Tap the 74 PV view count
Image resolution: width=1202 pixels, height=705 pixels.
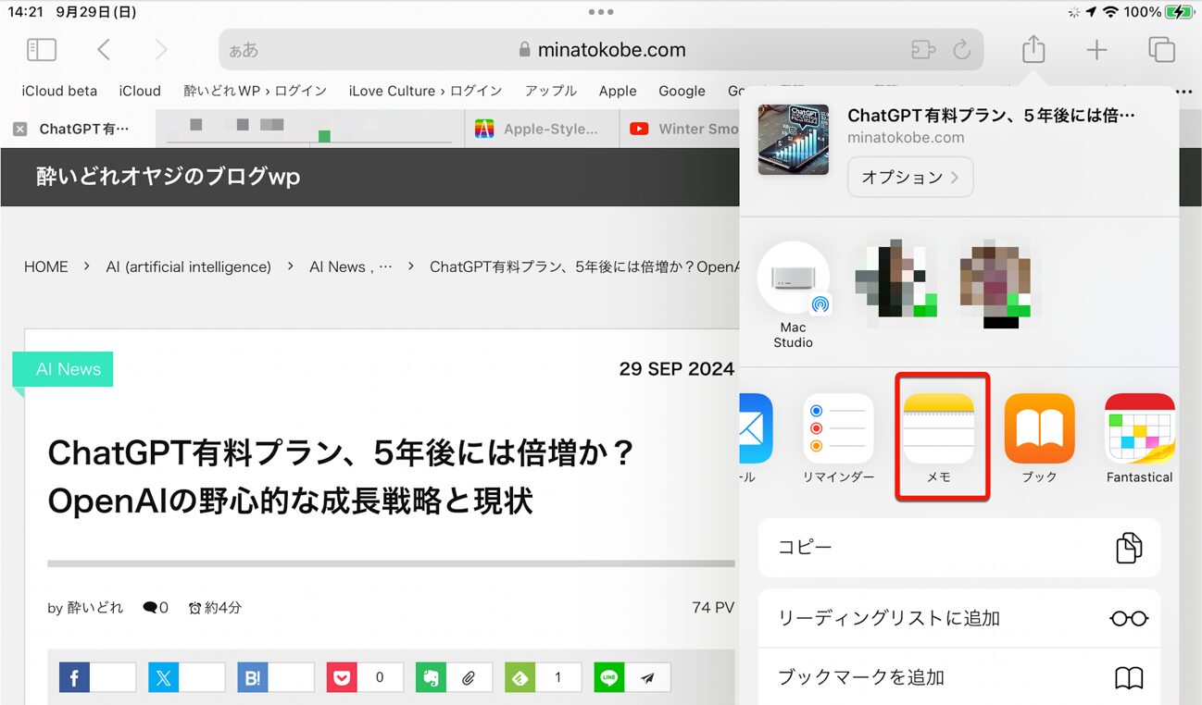point(713,608)
